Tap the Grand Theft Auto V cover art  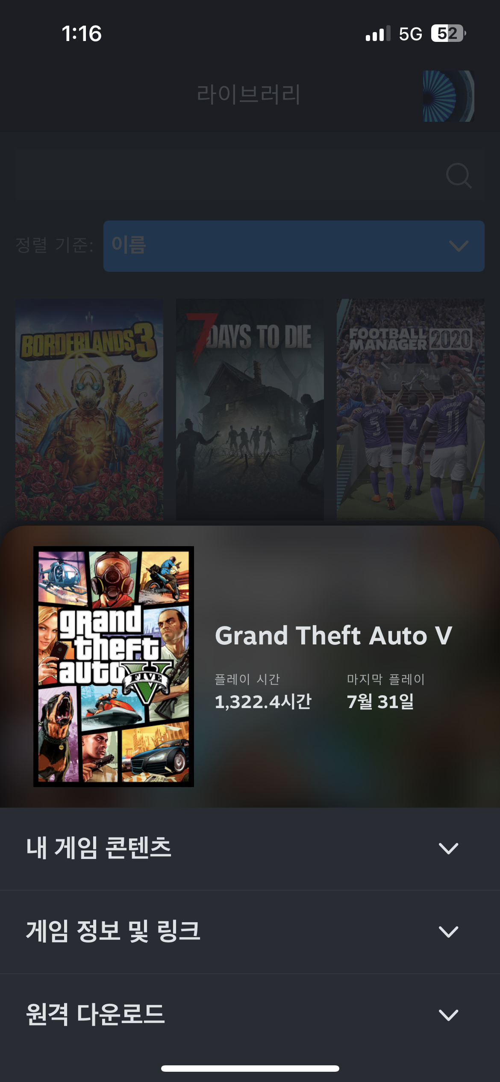[x=114, y=667]
